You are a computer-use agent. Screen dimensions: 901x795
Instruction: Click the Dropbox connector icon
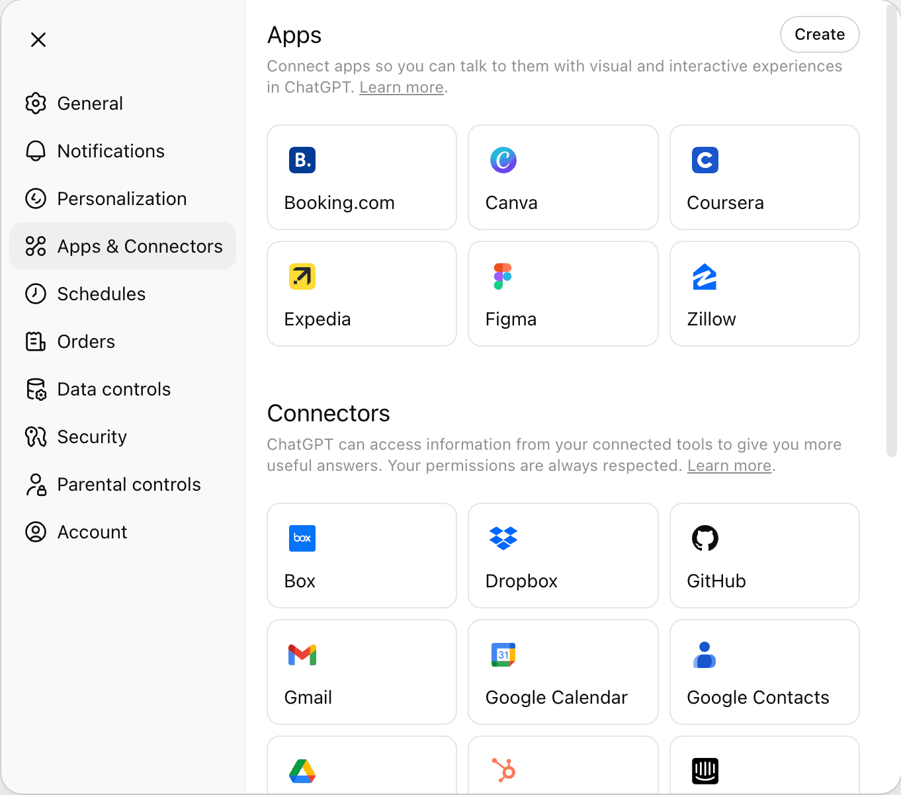coord(503,538)
